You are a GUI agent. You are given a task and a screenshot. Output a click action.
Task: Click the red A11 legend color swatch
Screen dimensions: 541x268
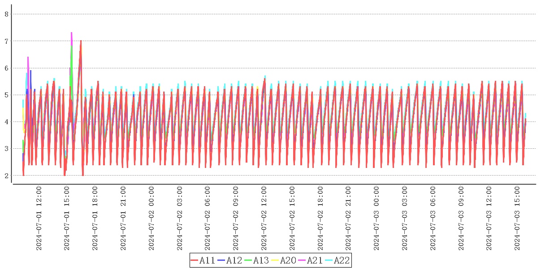(195, 260)
